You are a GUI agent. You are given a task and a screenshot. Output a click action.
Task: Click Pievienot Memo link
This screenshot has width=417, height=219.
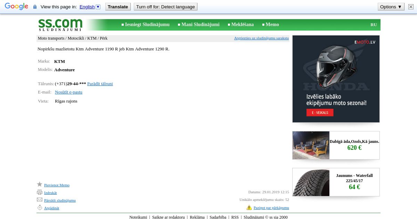[57, 185]
